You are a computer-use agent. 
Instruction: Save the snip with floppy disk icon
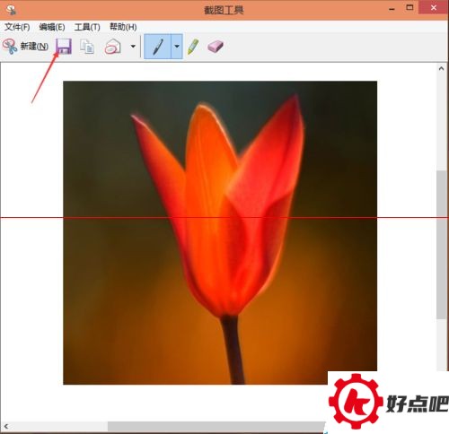click(64, 47)
